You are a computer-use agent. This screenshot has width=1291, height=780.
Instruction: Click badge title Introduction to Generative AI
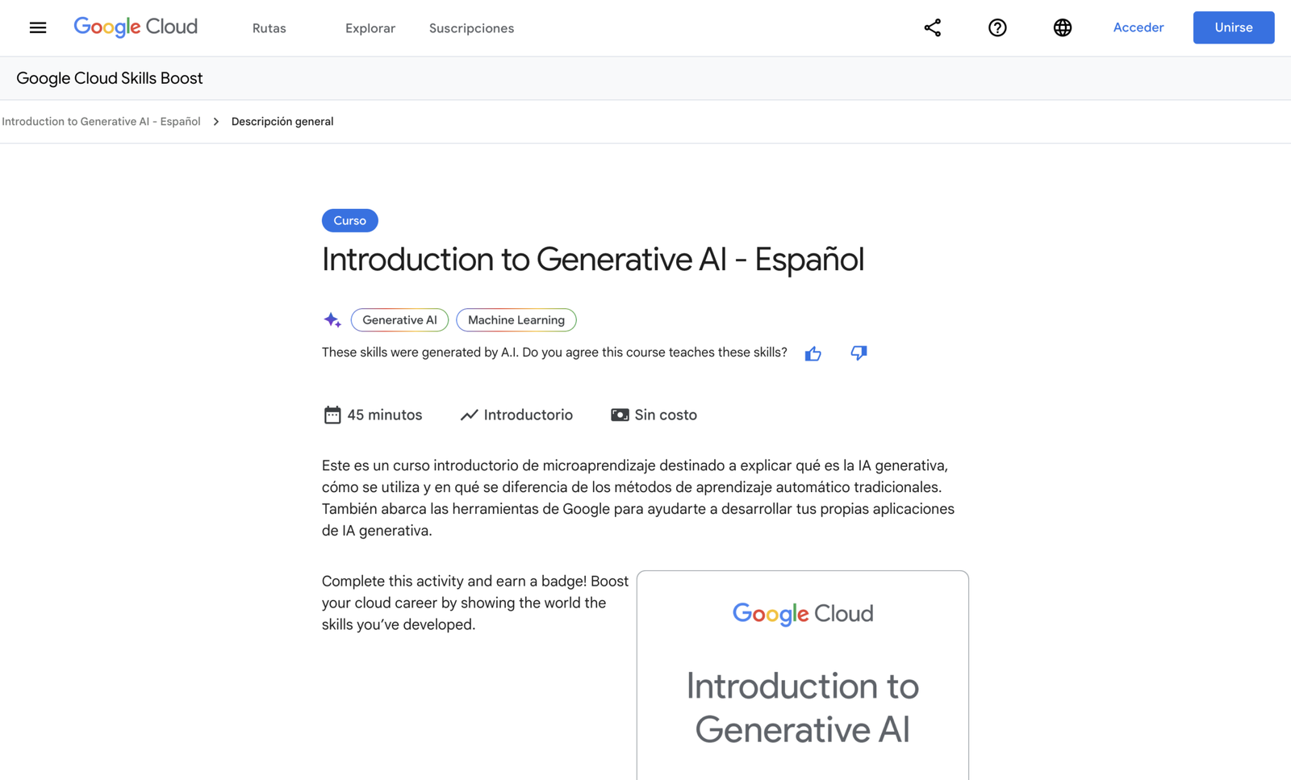pos(803,707)
